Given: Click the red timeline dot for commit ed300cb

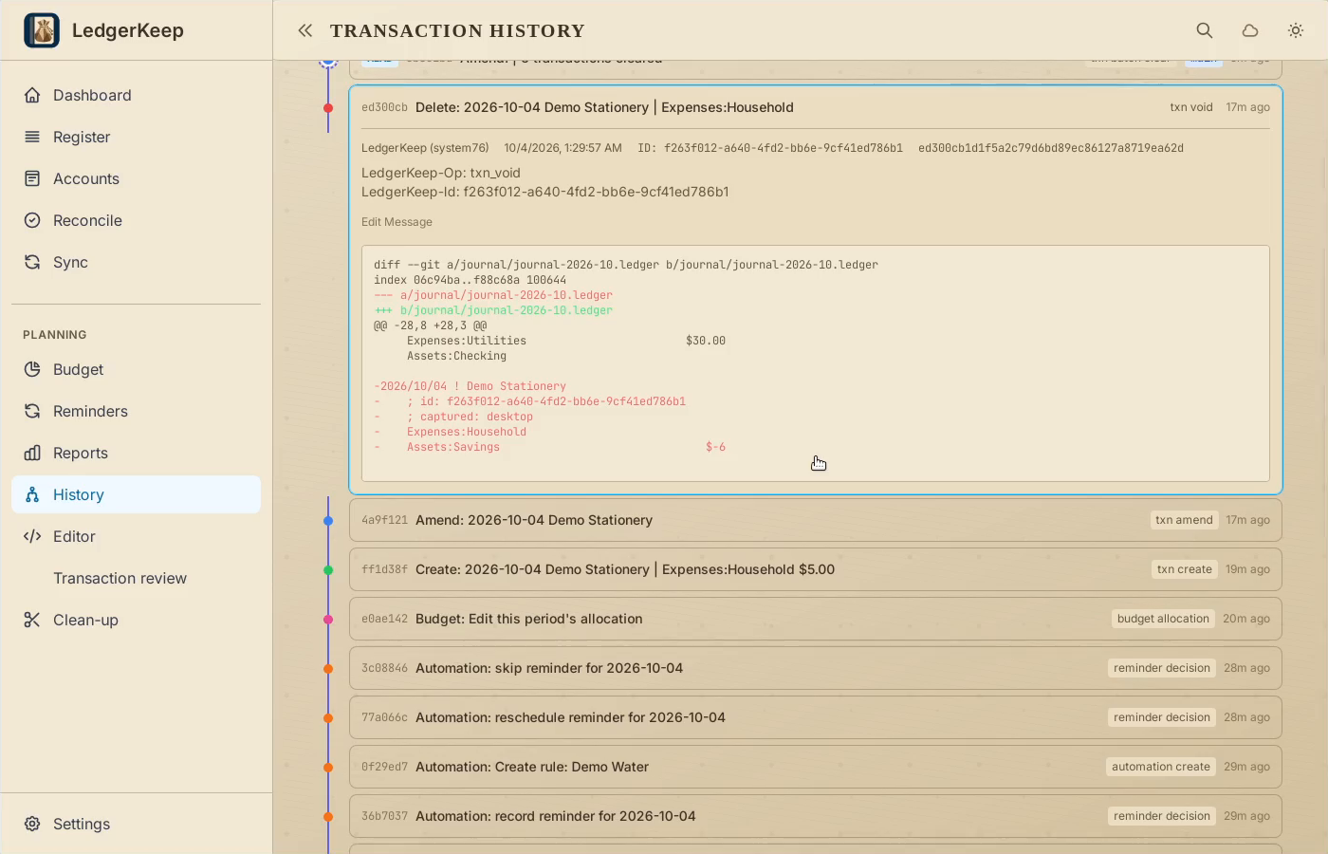Looking at the screenshot, I should click(x=328, y=108).
